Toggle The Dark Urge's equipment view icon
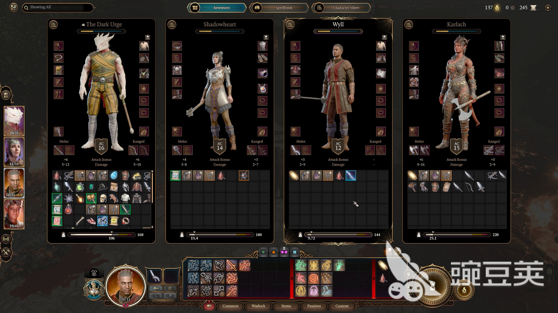Viewport: 558px width, 313px height. (x=148, y=37)
